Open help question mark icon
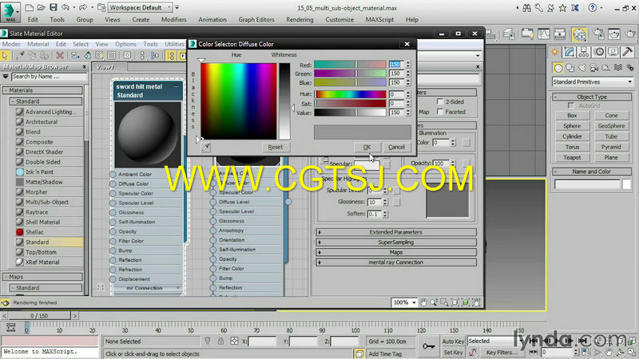This screenshot has height=359, width=639. point(592,8)
